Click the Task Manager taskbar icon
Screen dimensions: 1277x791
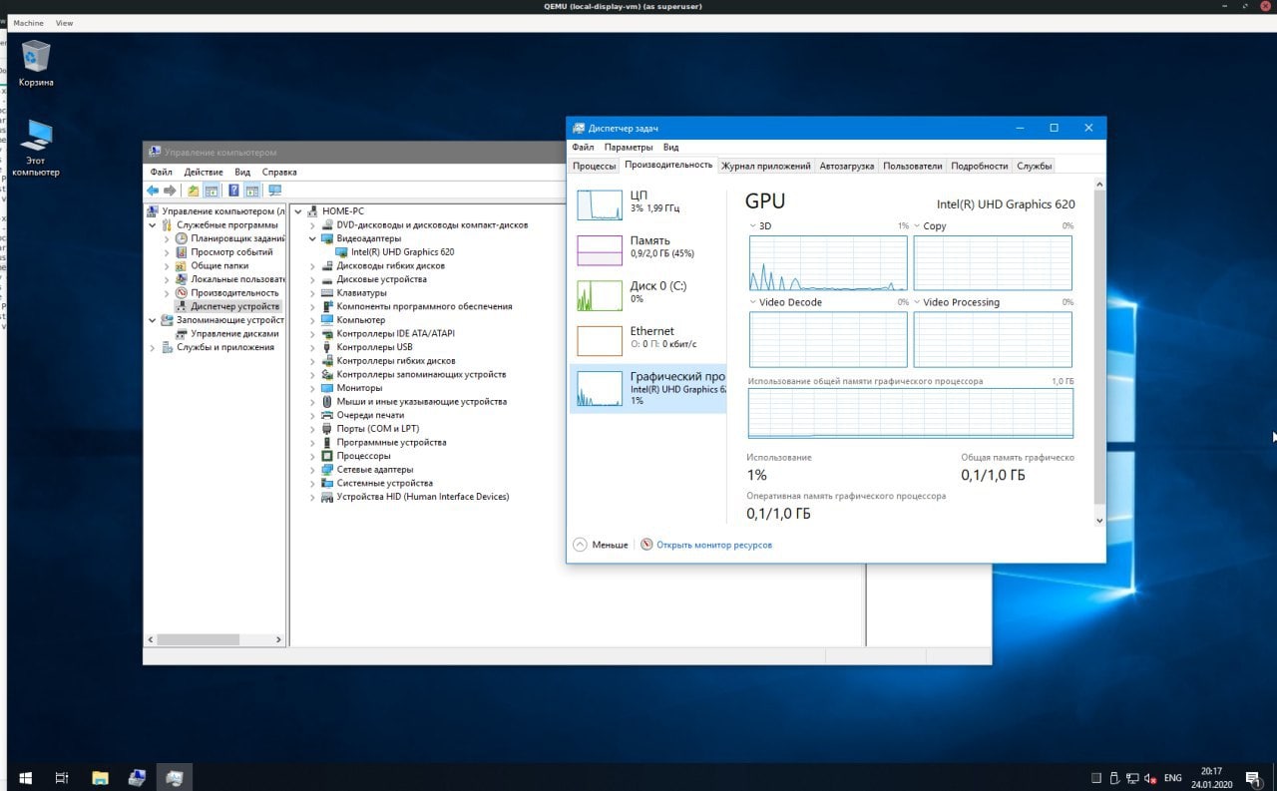pyautogui.click(x=174, y=777)
